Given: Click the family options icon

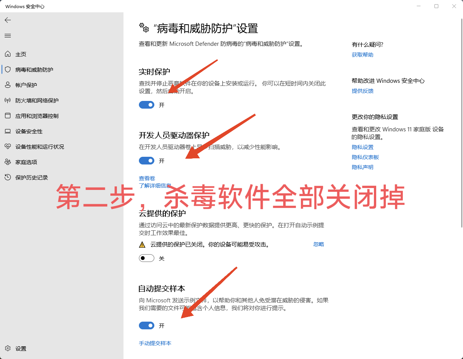Looking at the screenshot, I should point(8,162).
